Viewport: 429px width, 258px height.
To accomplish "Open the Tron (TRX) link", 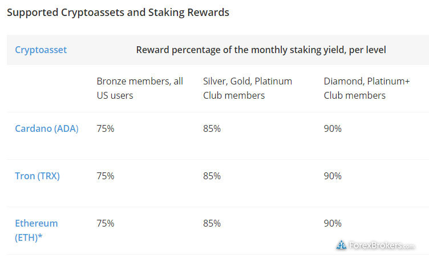I will click(x=37, y=176).
